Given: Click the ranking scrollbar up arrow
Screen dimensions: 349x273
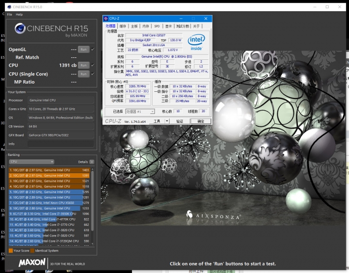Looking at the screenshot, I should point(93,169).
